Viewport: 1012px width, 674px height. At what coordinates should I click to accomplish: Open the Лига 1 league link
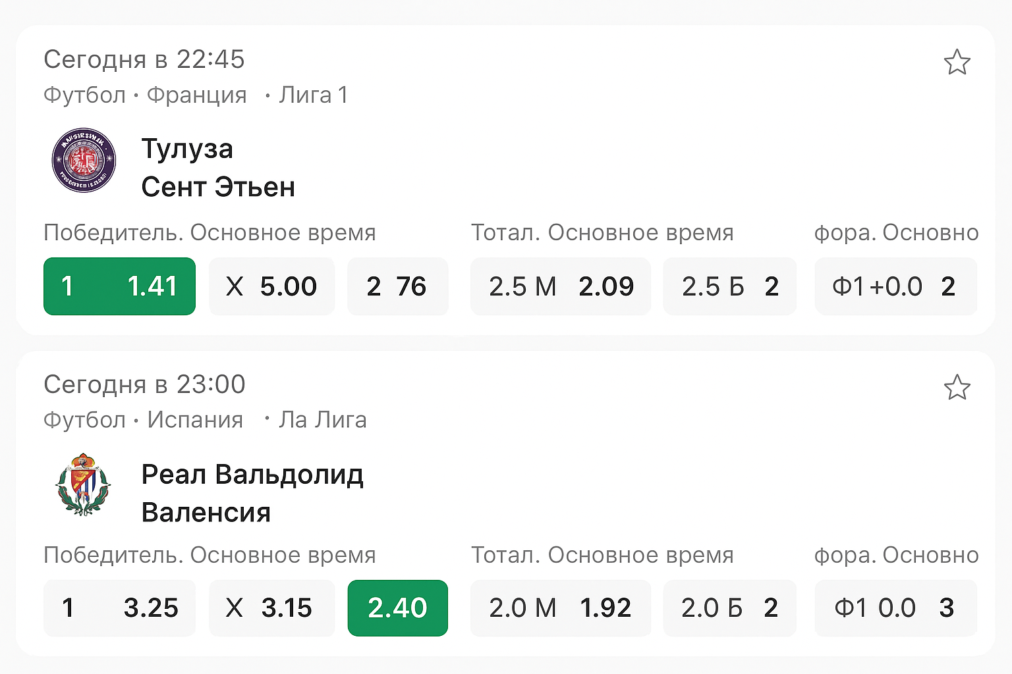(313, 95)
